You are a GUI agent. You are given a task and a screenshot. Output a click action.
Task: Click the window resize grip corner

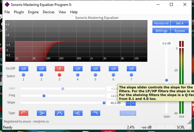(x=190, y=128)
